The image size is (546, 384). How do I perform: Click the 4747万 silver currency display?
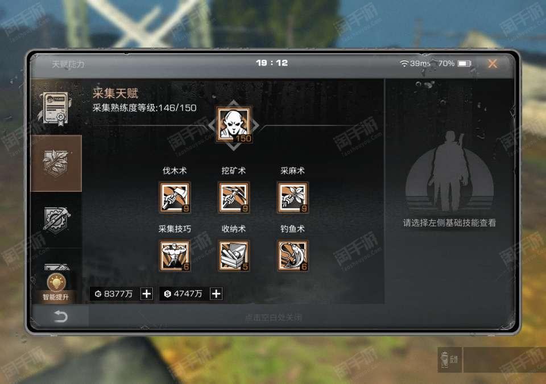pos(184,294)
